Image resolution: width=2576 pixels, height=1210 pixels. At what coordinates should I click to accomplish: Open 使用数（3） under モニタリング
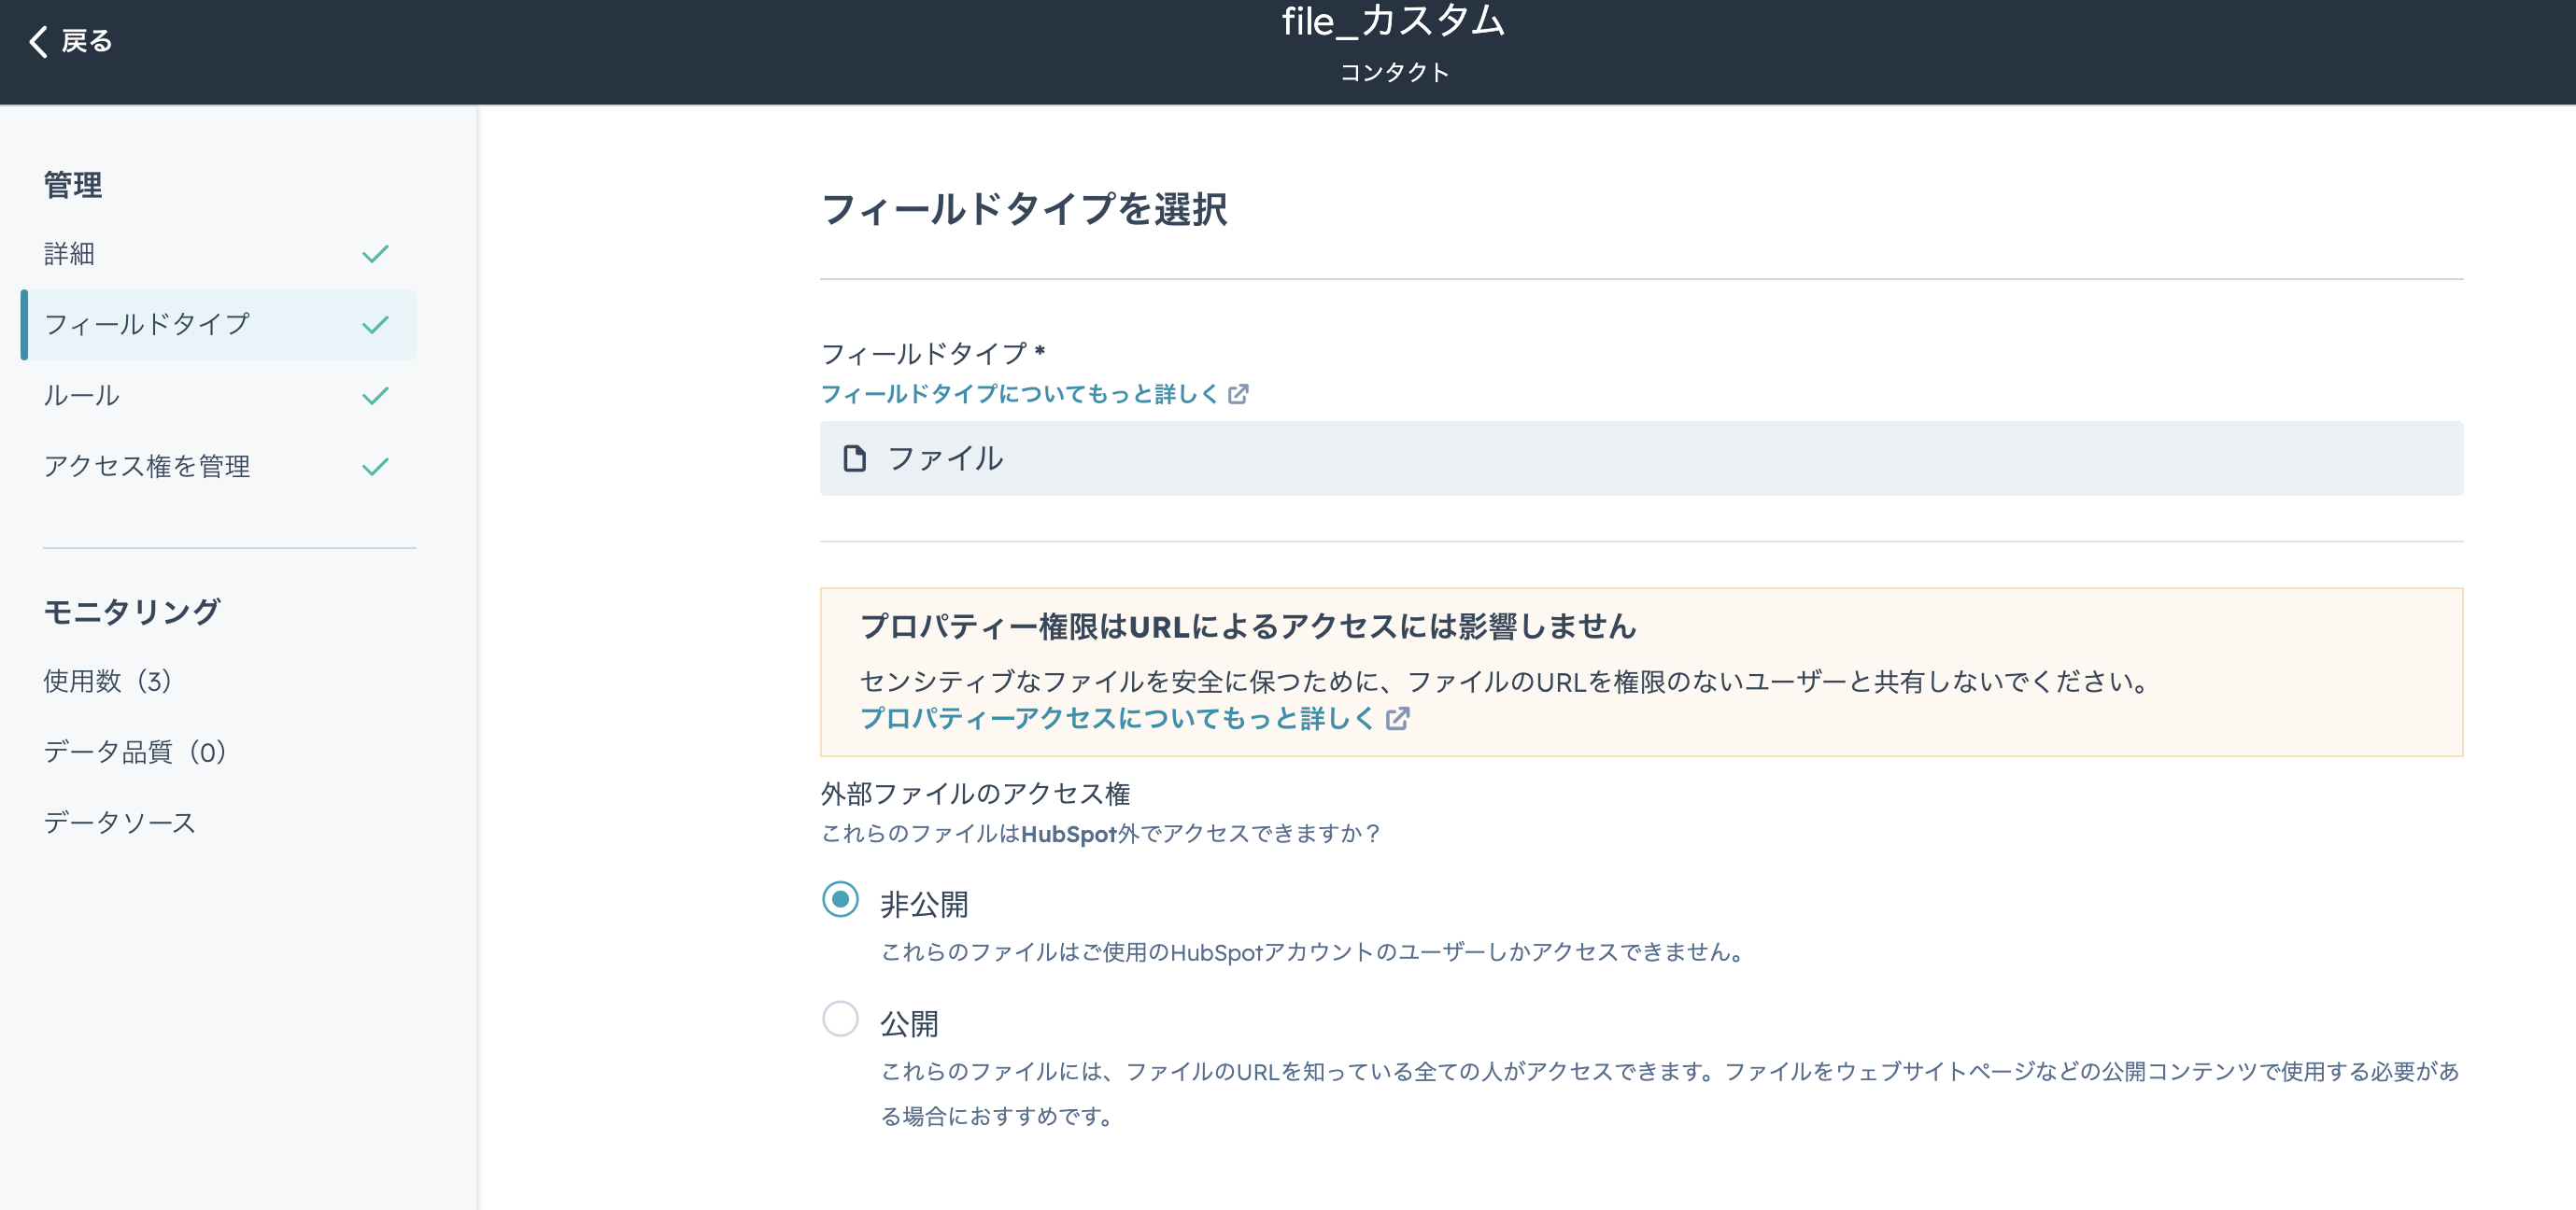pos(108,681)
